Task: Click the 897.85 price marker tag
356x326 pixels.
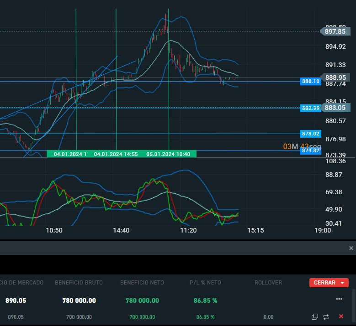Action: (335, 31)
